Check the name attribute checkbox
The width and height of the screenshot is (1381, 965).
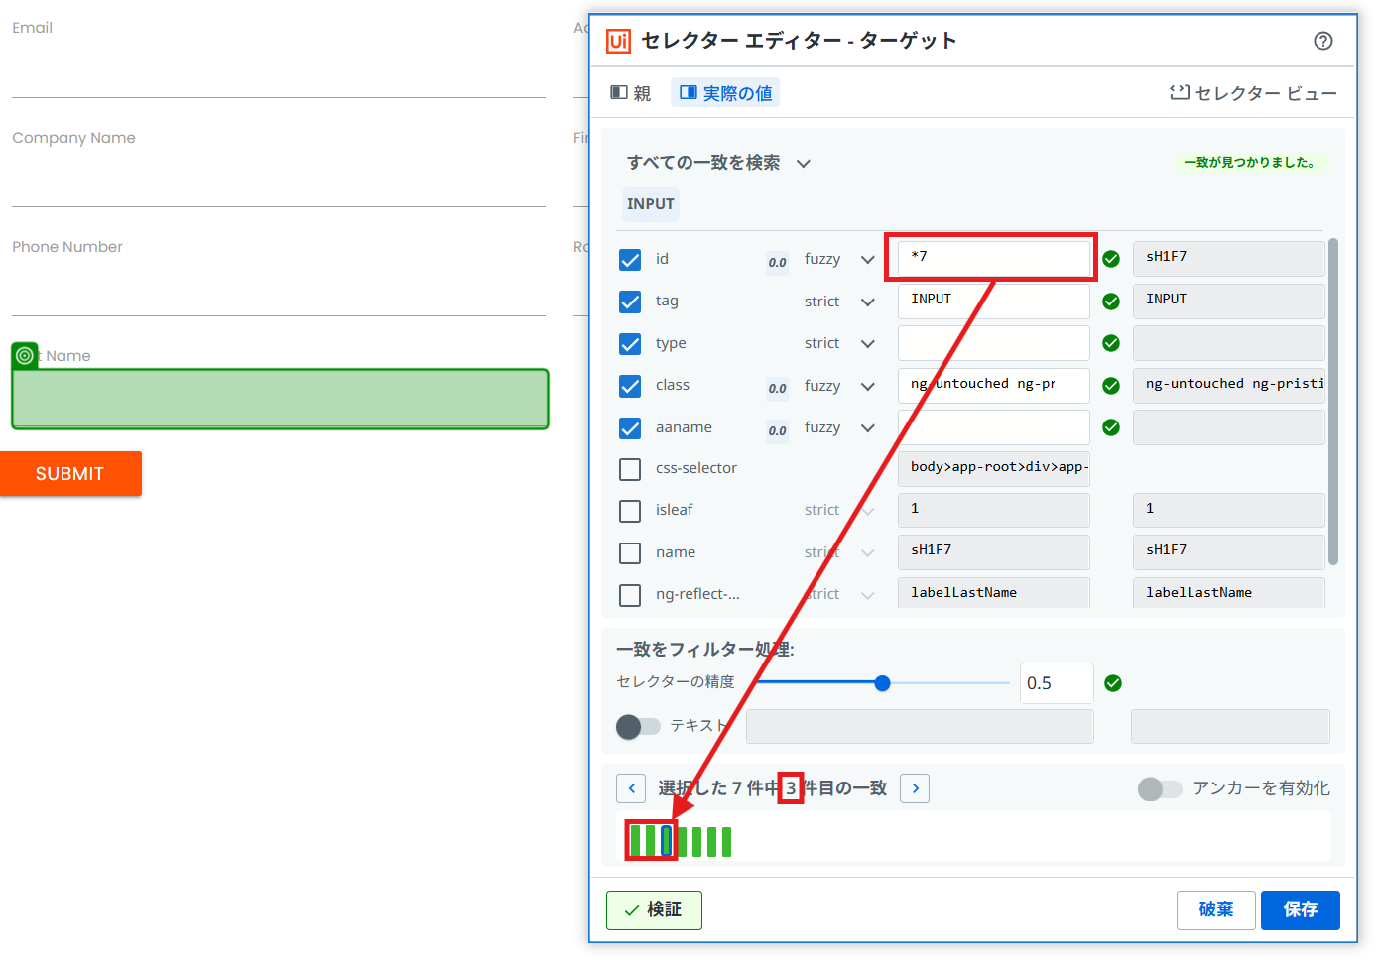tap(630, 553)
